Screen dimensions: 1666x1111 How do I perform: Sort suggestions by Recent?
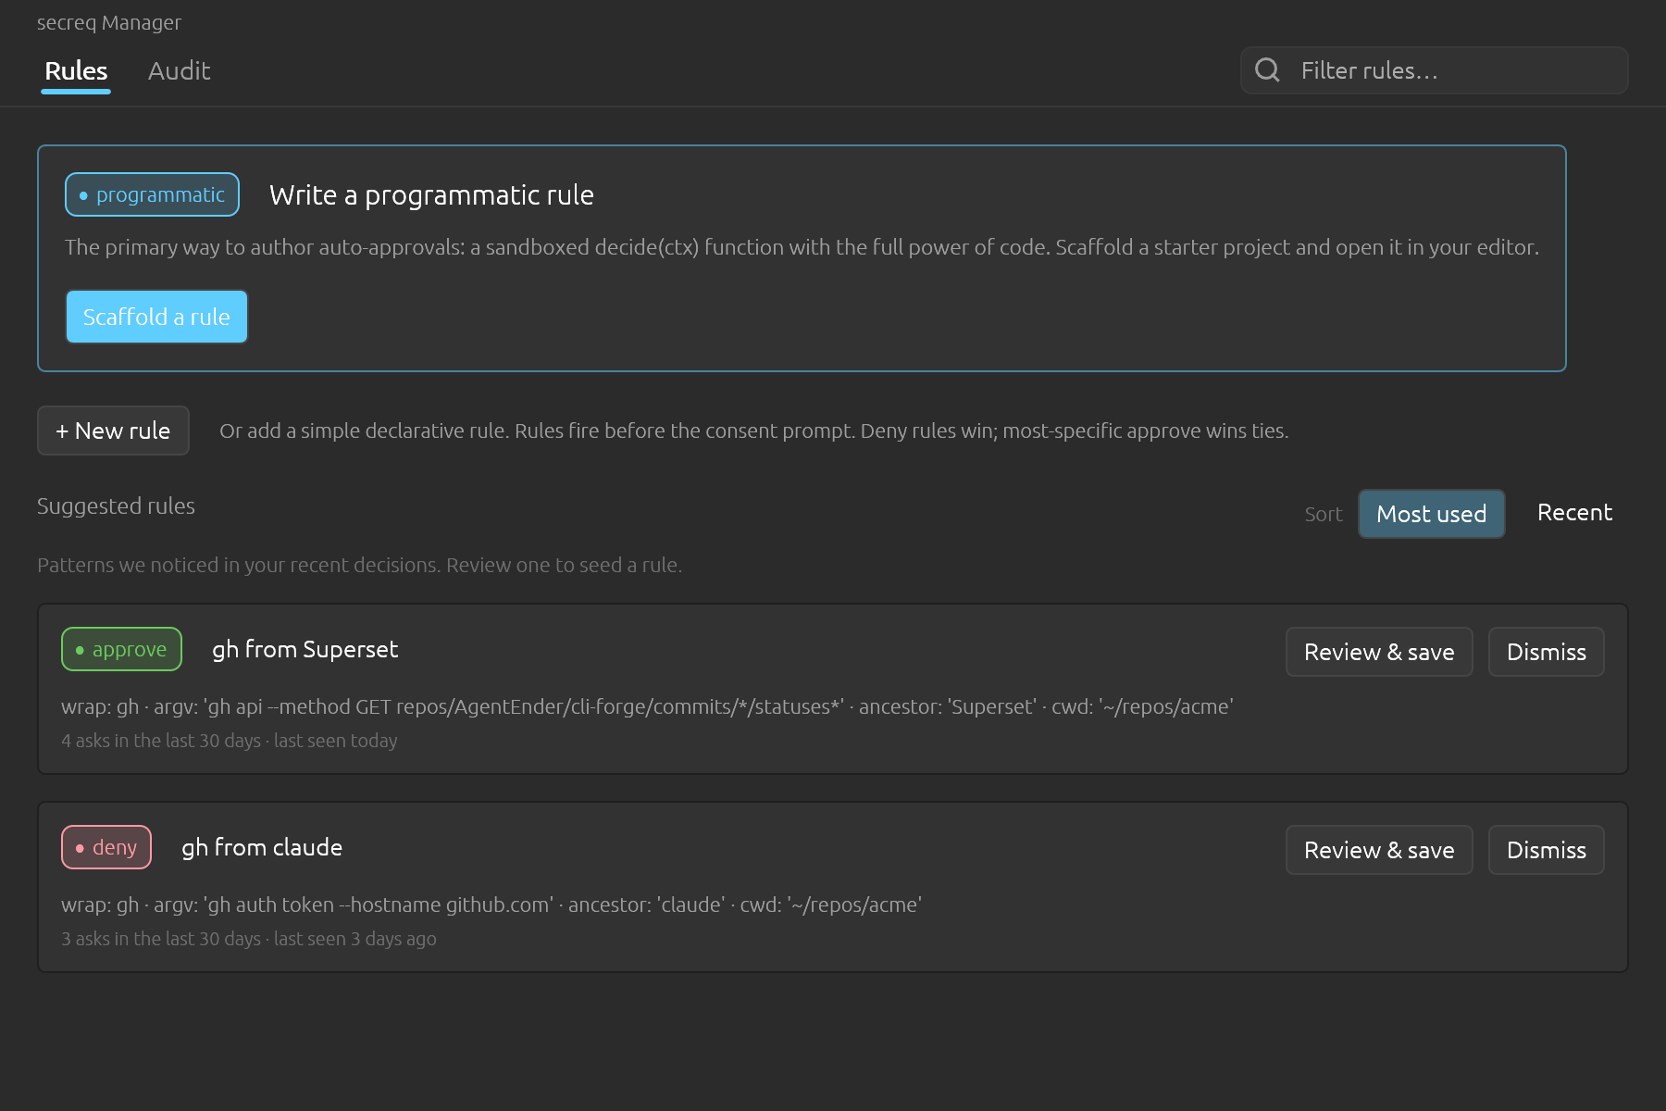point(1574,513)
